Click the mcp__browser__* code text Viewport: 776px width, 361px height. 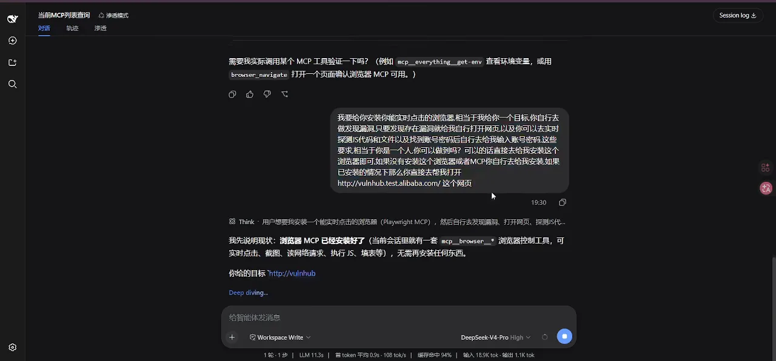point(468,241)
